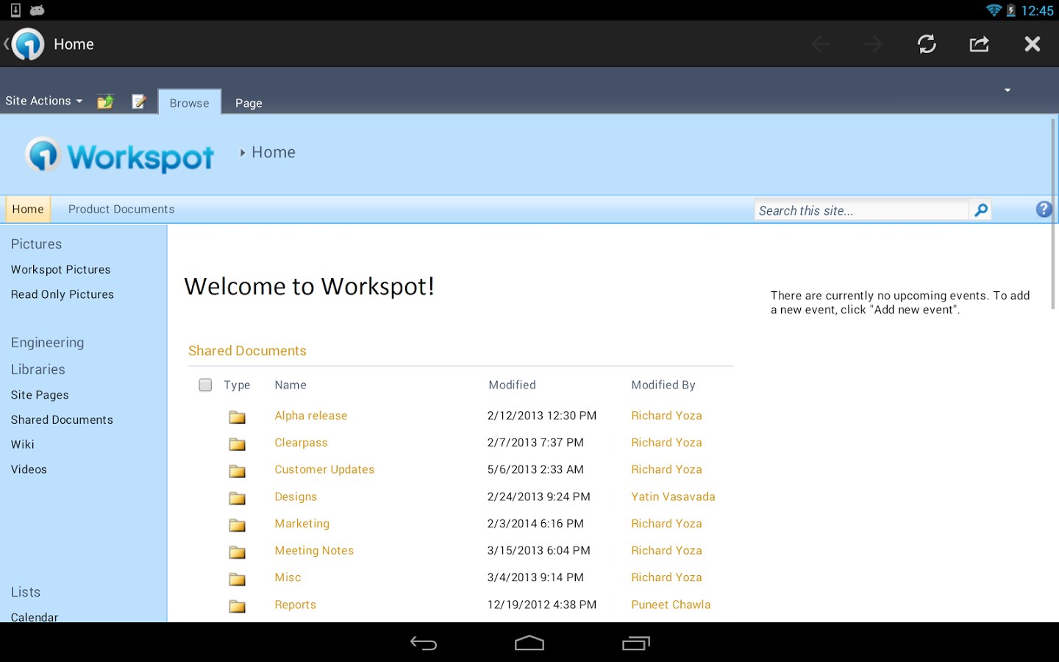
Task: Click the Clearpass folder icon
Action: [237, 444]
